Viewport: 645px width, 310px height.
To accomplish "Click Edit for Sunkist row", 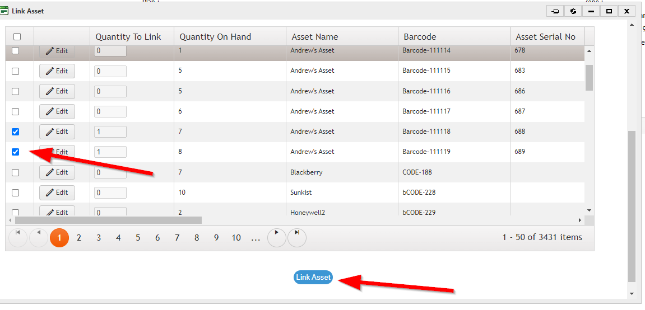I will 57,192.
